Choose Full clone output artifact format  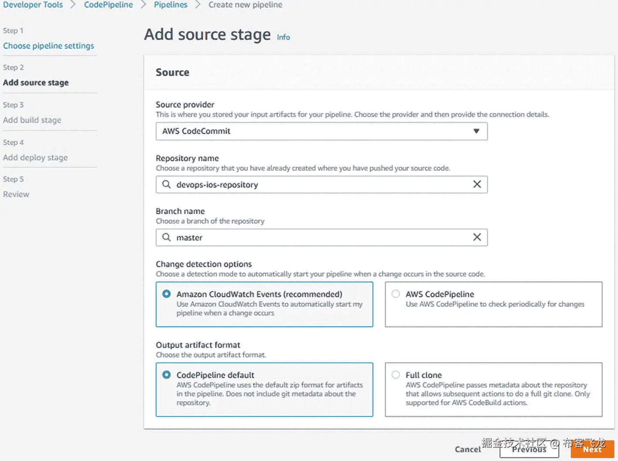click(x=396, y=375)
